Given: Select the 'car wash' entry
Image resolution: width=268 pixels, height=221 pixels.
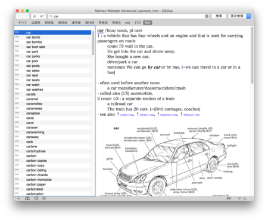Looking at the screenshot, I should [x=52, y=85].
